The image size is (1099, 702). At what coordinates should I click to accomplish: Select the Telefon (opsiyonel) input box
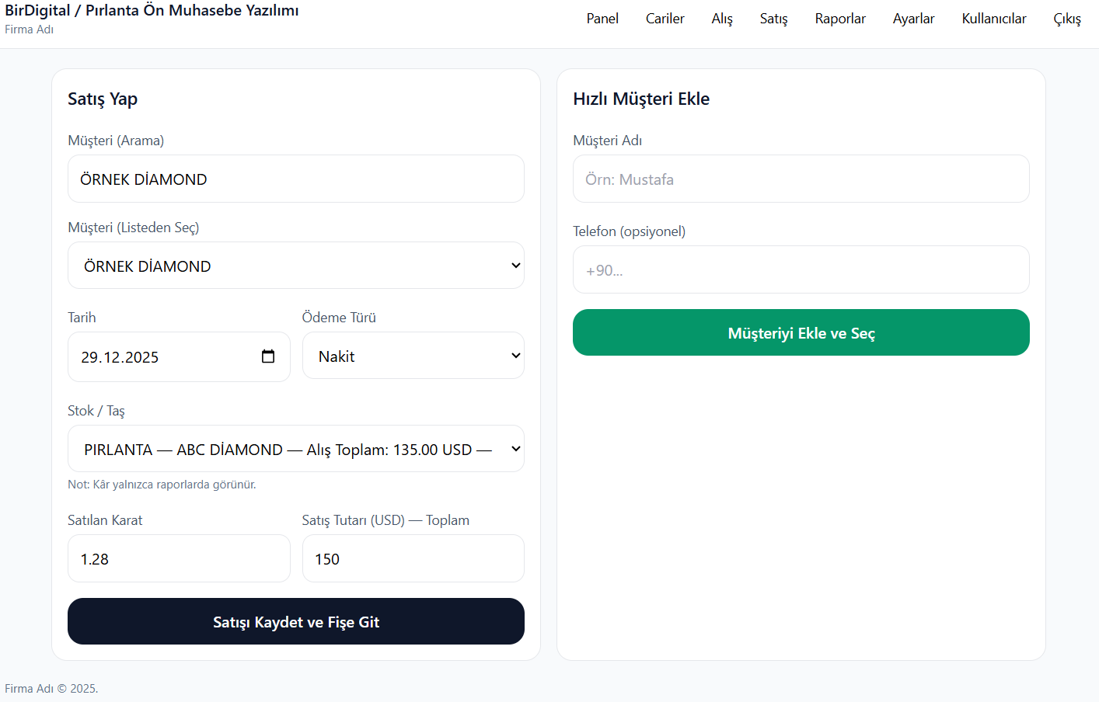pyautogui.click(x=801, y=269)
